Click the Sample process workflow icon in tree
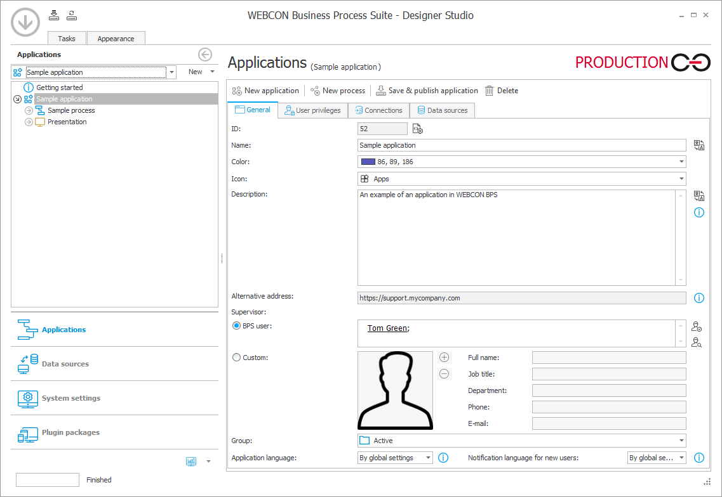 point(40,110)
